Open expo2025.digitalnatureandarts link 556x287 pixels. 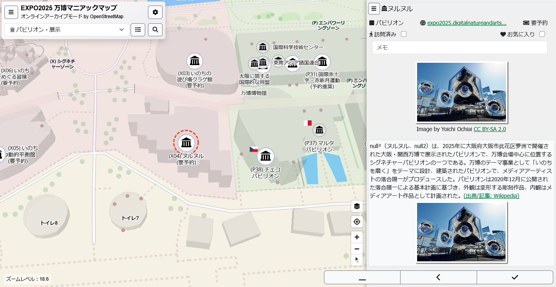467,23
